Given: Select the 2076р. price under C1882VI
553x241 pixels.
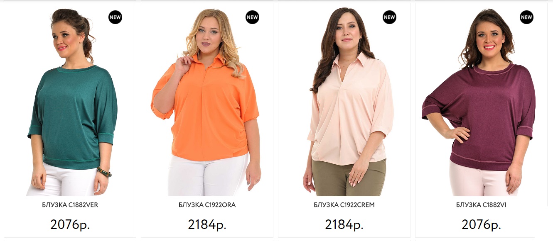Looking at the screenshot, I should click(x=481, y=224).
